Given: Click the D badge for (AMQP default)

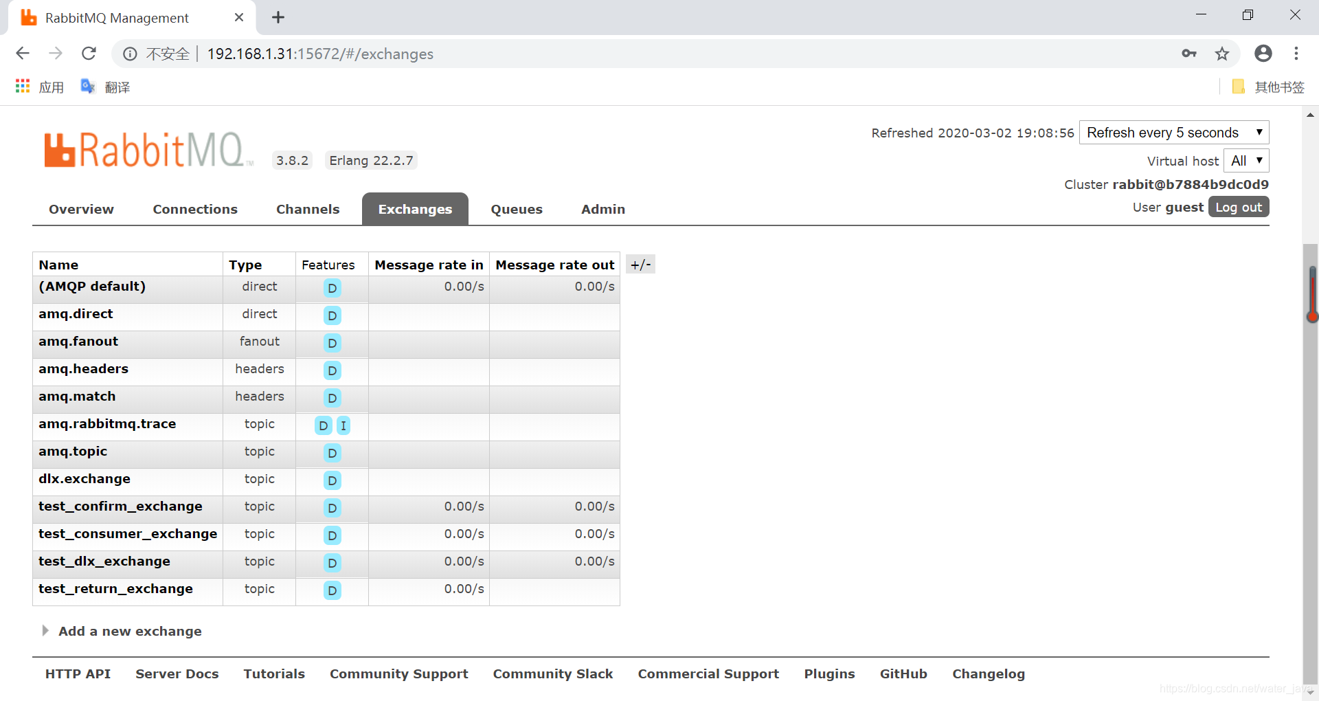Looking at the screenshot, I should click(332, 288).
